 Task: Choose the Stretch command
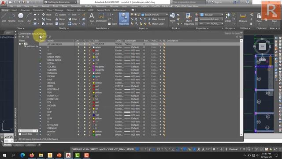(47, 24)
